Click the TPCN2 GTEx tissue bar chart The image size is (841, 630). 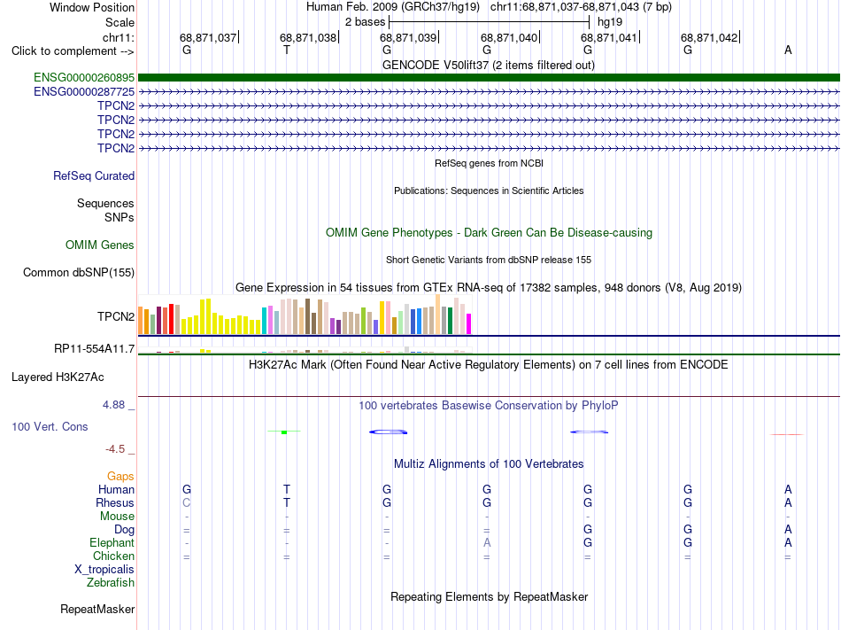[305, 315]
